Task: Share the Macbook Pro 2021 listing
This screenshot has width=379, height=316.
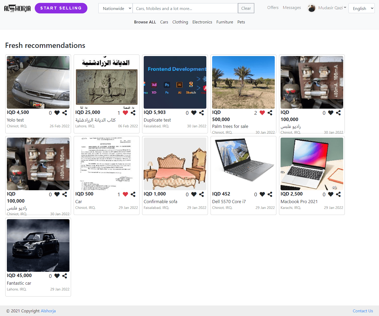Action: click(x=338, y=194)
